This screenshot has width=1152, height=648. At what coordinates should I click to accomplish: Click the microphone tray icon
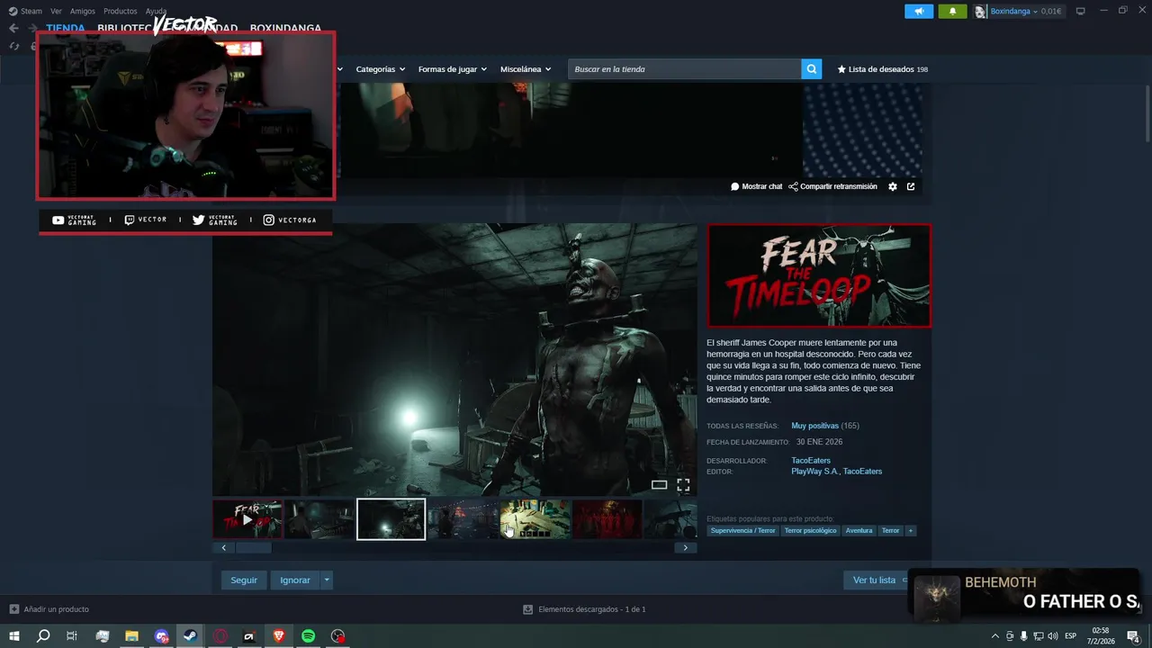coord(1024,636)
